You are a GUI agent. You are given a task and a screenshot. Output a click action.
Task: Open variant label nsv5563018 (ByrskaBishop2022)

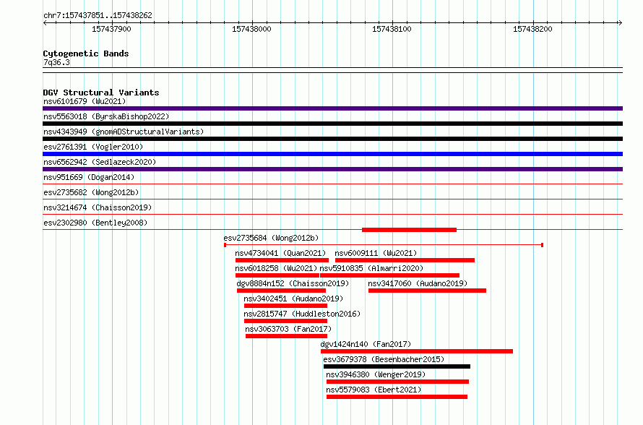point(106,116)
